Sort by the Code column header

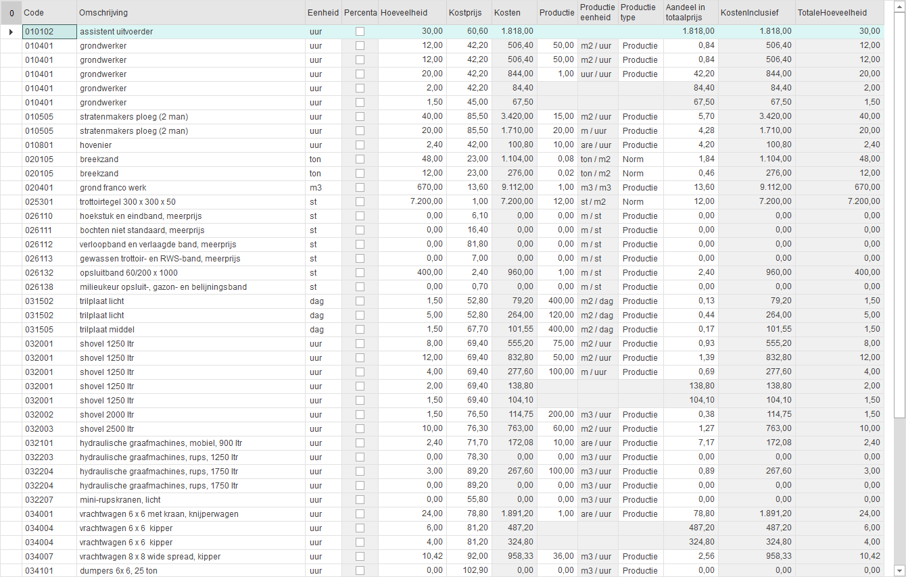click(49, 13)
